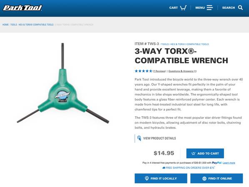The width and height of the screenshot is (249, 187).
Task: Click the blue star rating
Action: coord(143,71)
